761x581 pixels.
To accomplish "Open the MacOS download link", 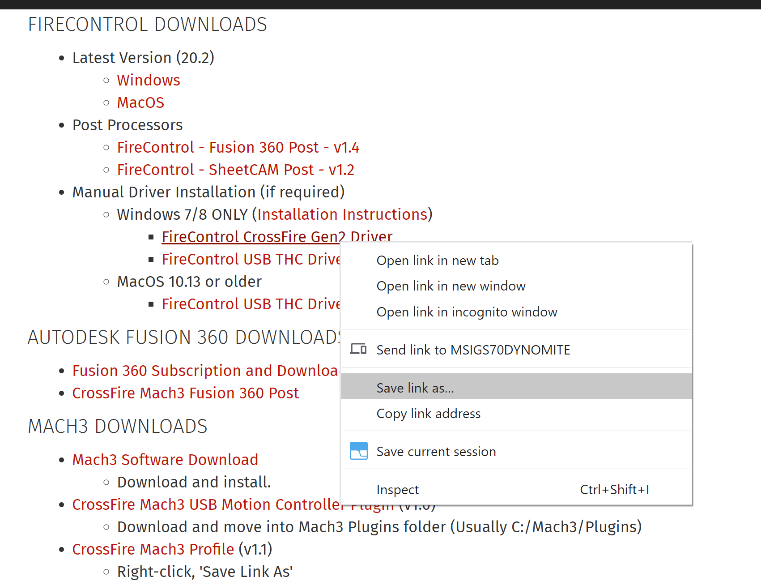I will point(140,103).
